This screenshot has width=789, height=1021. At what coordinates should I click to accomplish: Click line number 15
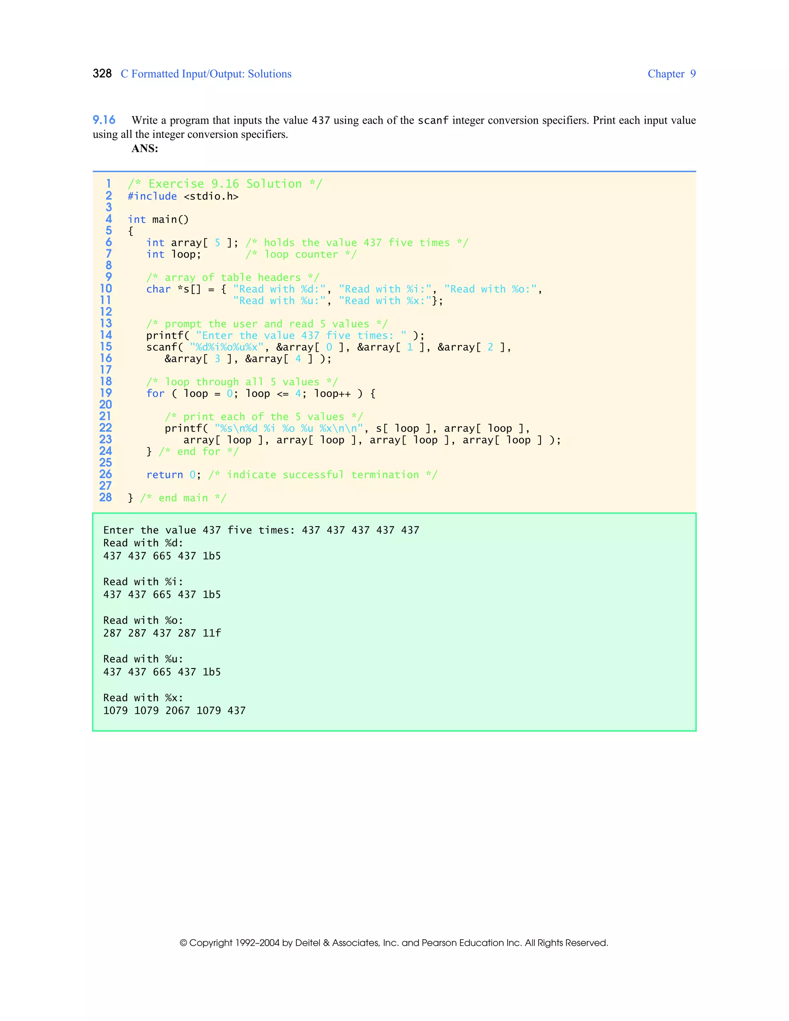pyautogui.click(x=106, y=346)
